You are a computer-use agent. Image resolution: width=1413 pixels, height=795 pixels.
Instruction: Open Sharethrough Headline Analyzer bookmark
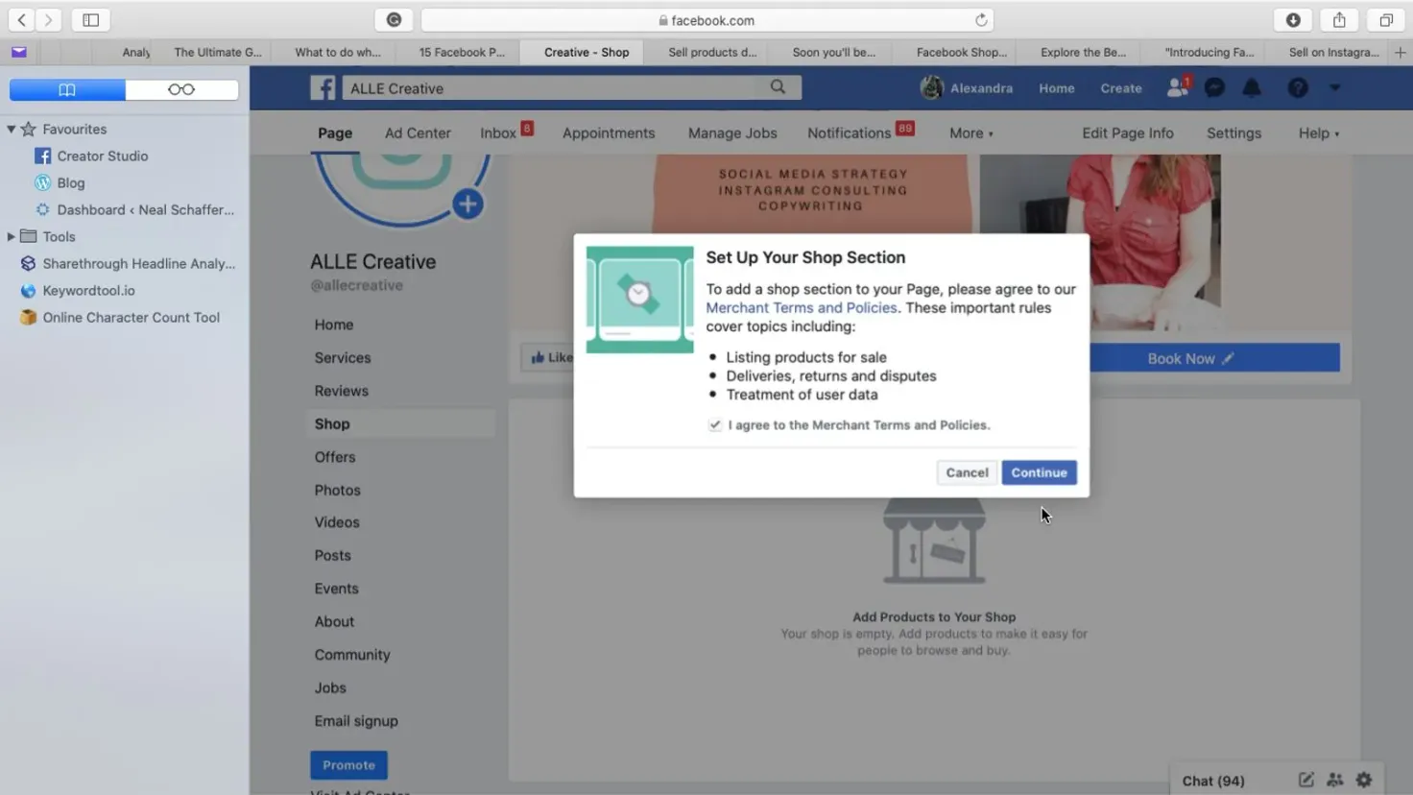128,263
